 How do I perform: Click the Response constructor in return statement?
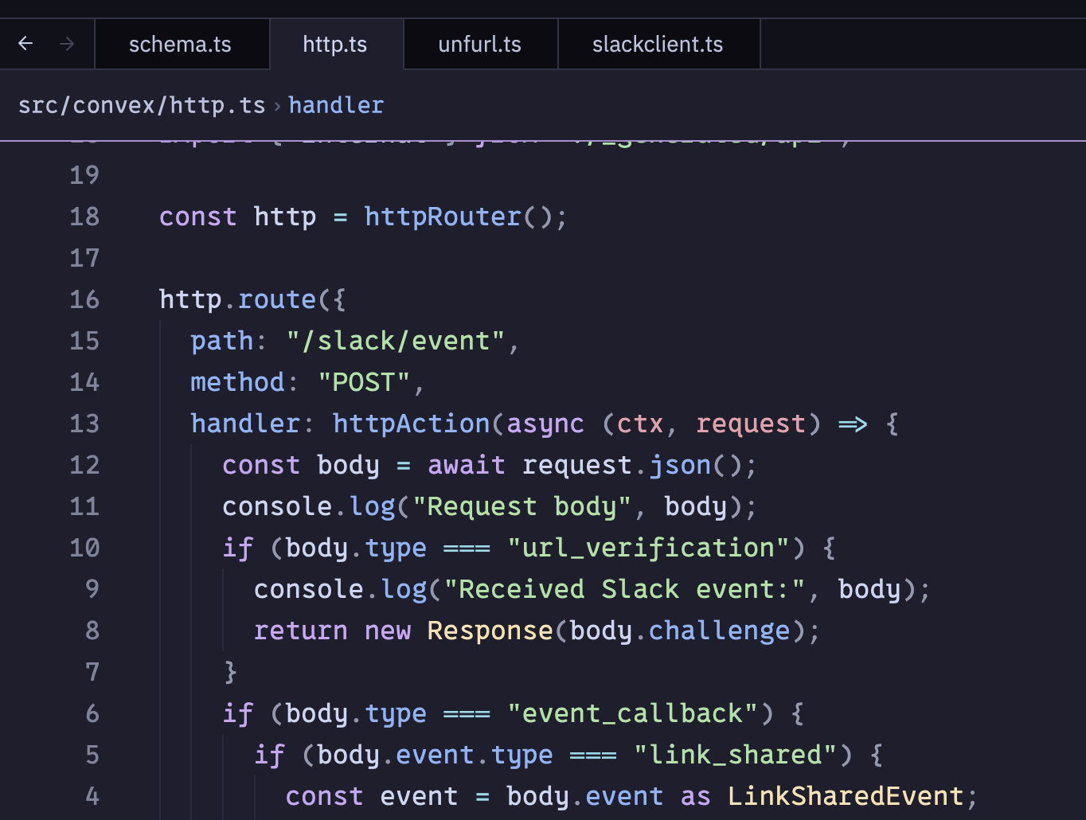pos(490,631)
